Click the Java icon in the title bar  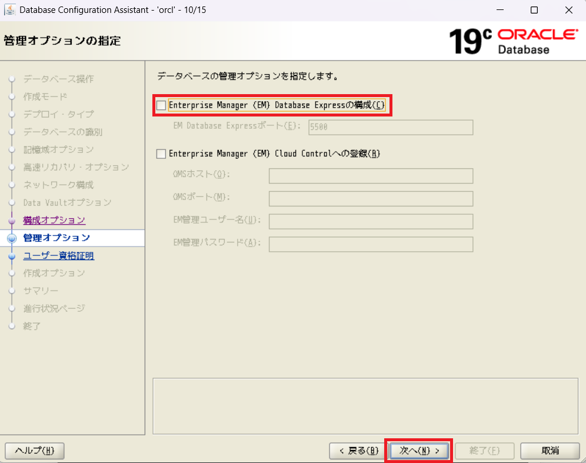[10, 10]
